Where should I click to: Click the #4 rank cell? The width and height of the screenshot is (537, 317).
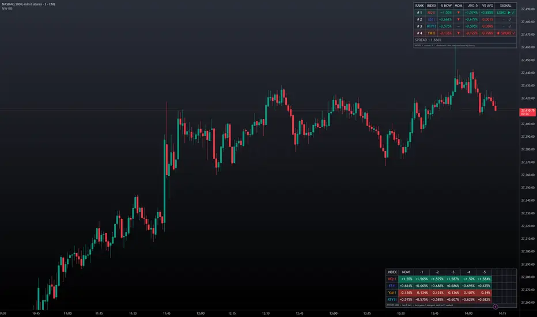[x=419, y=33]
